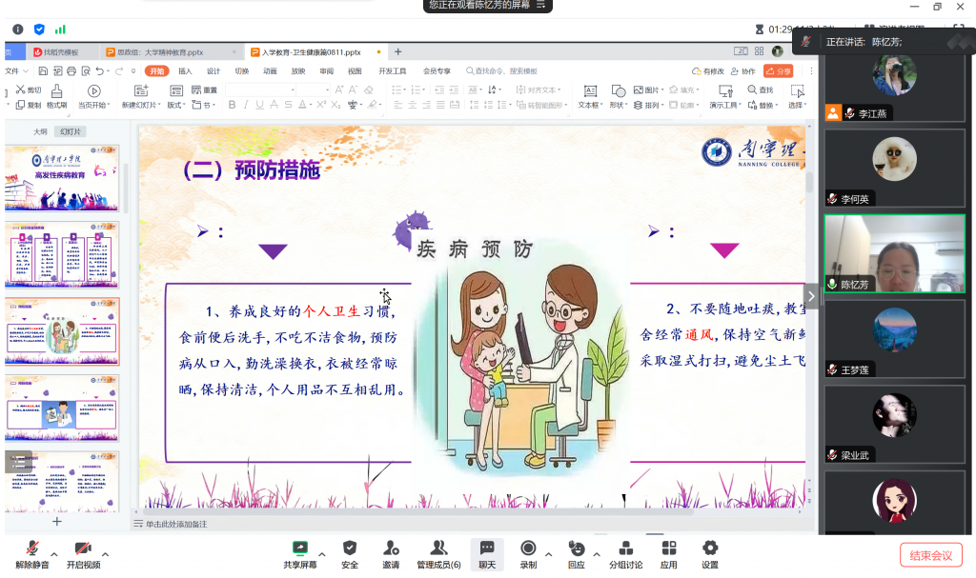Image resolution: width=976 pixels, height=578 pixels.
Task: Expand audio options arrow beside mute
Action: (53, 554)
